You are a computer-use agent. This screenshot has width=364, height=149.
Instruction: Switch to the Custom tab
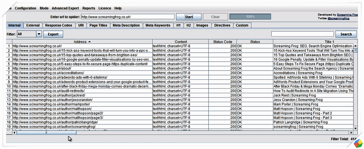point(242,25)
